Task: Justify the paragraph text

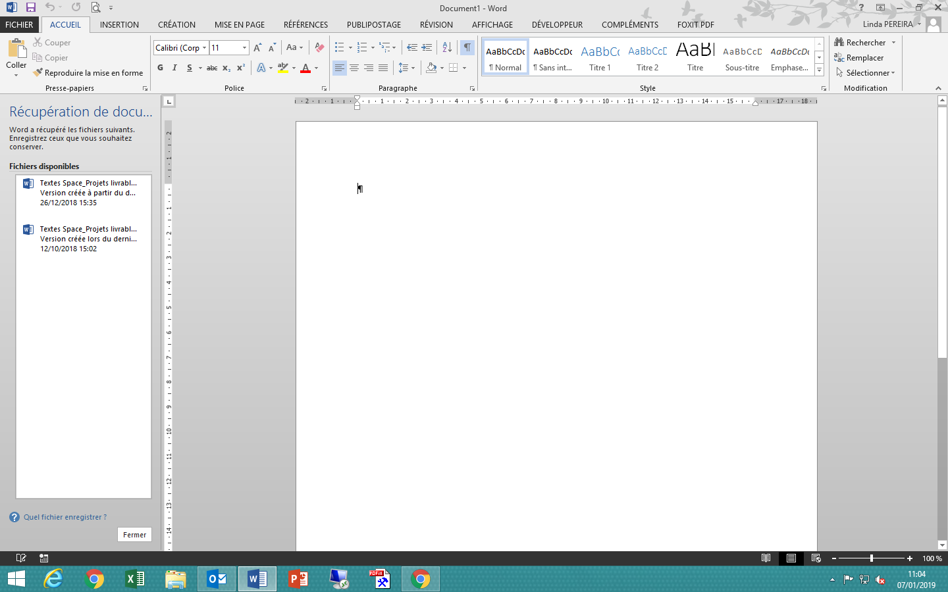Action: 383,68
